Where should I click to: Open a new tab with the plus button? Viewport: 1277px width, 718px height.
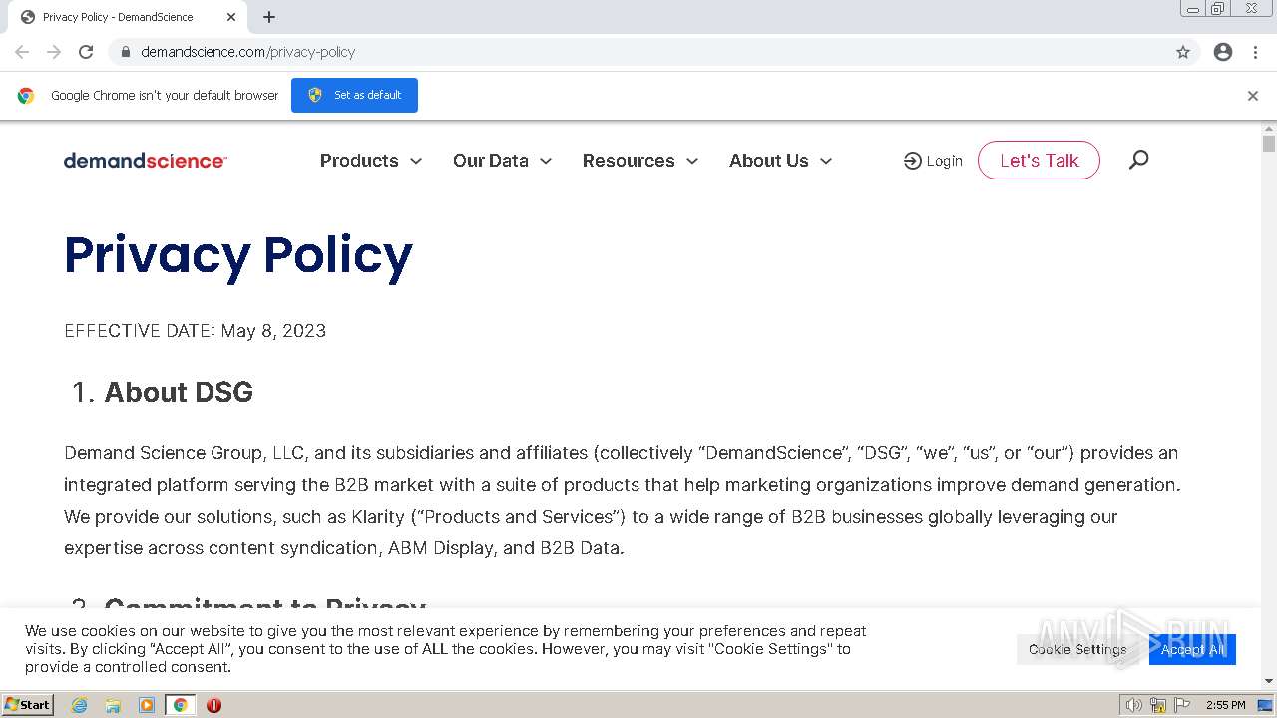269,17
